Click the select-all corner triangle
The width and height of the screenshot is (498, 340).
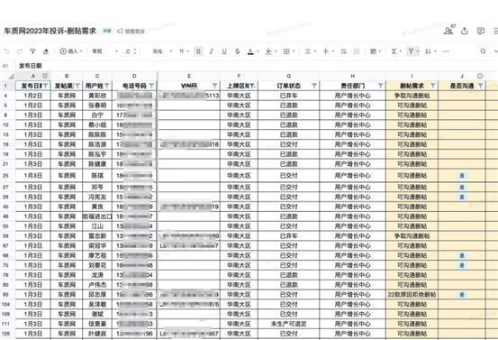coord(11,76)
